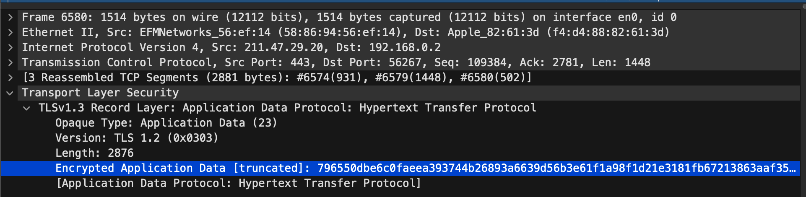Click the Version: TLS 1.2 field
Viewport: 806px width, 197px height.
137,138
